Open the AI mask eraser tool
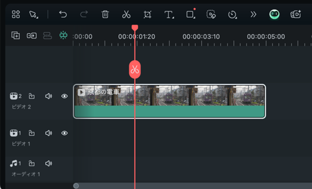This screenshot has width=312, height=189. coord(211,14)
